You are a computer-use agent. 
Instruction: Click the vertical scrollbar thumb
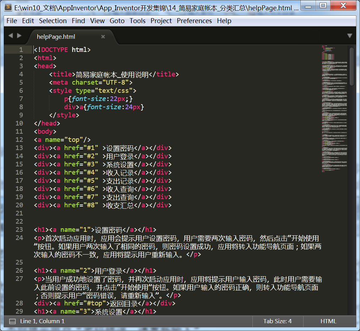[x=352, y=66]
